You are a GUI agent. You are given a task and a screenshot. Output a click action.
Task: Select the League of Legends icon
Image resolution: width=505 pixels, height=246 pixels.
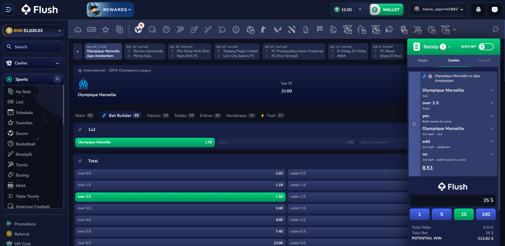point(333,30)
